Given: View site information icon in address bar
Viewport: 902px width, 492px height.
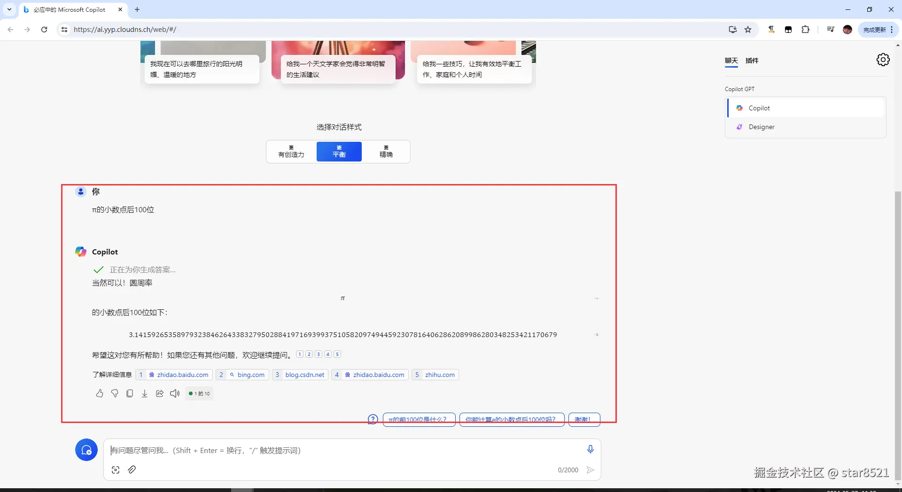Looking at the screenshot, I should [x=64, y=30].
